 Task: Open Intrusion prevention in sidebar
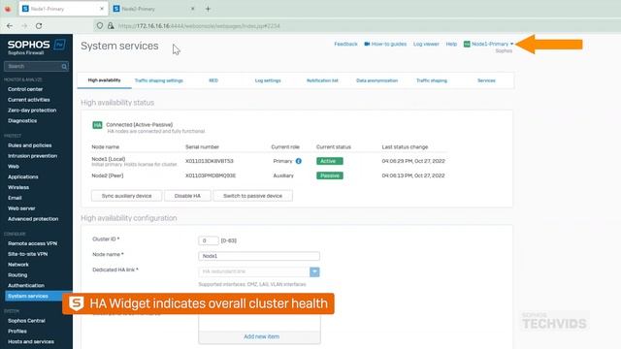click(32, 156)
